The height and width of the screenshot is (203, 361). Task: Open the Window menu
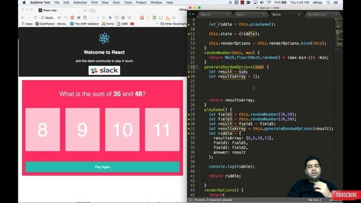click(156, 2)
